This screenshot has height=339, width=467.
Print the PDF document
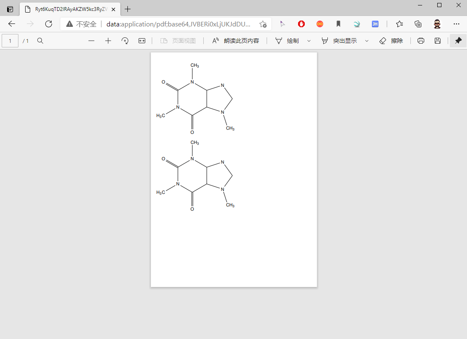pos(421,41)
